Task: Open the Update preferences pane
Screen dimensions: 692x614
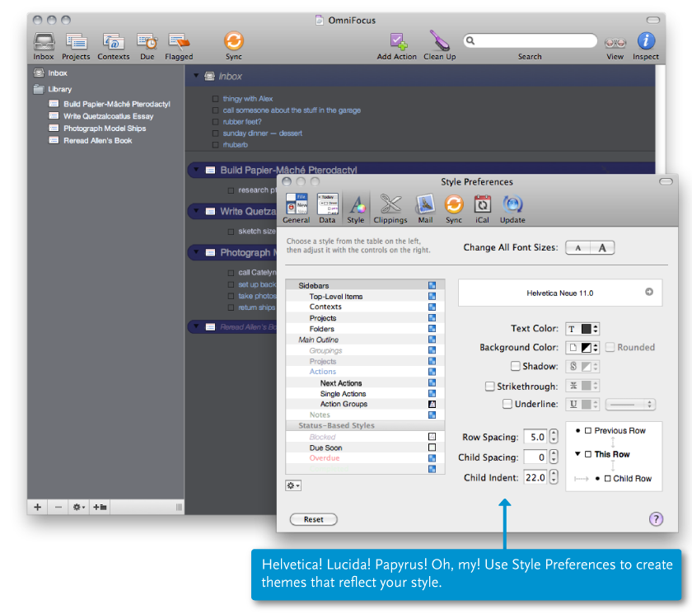Action: point(512,209)
